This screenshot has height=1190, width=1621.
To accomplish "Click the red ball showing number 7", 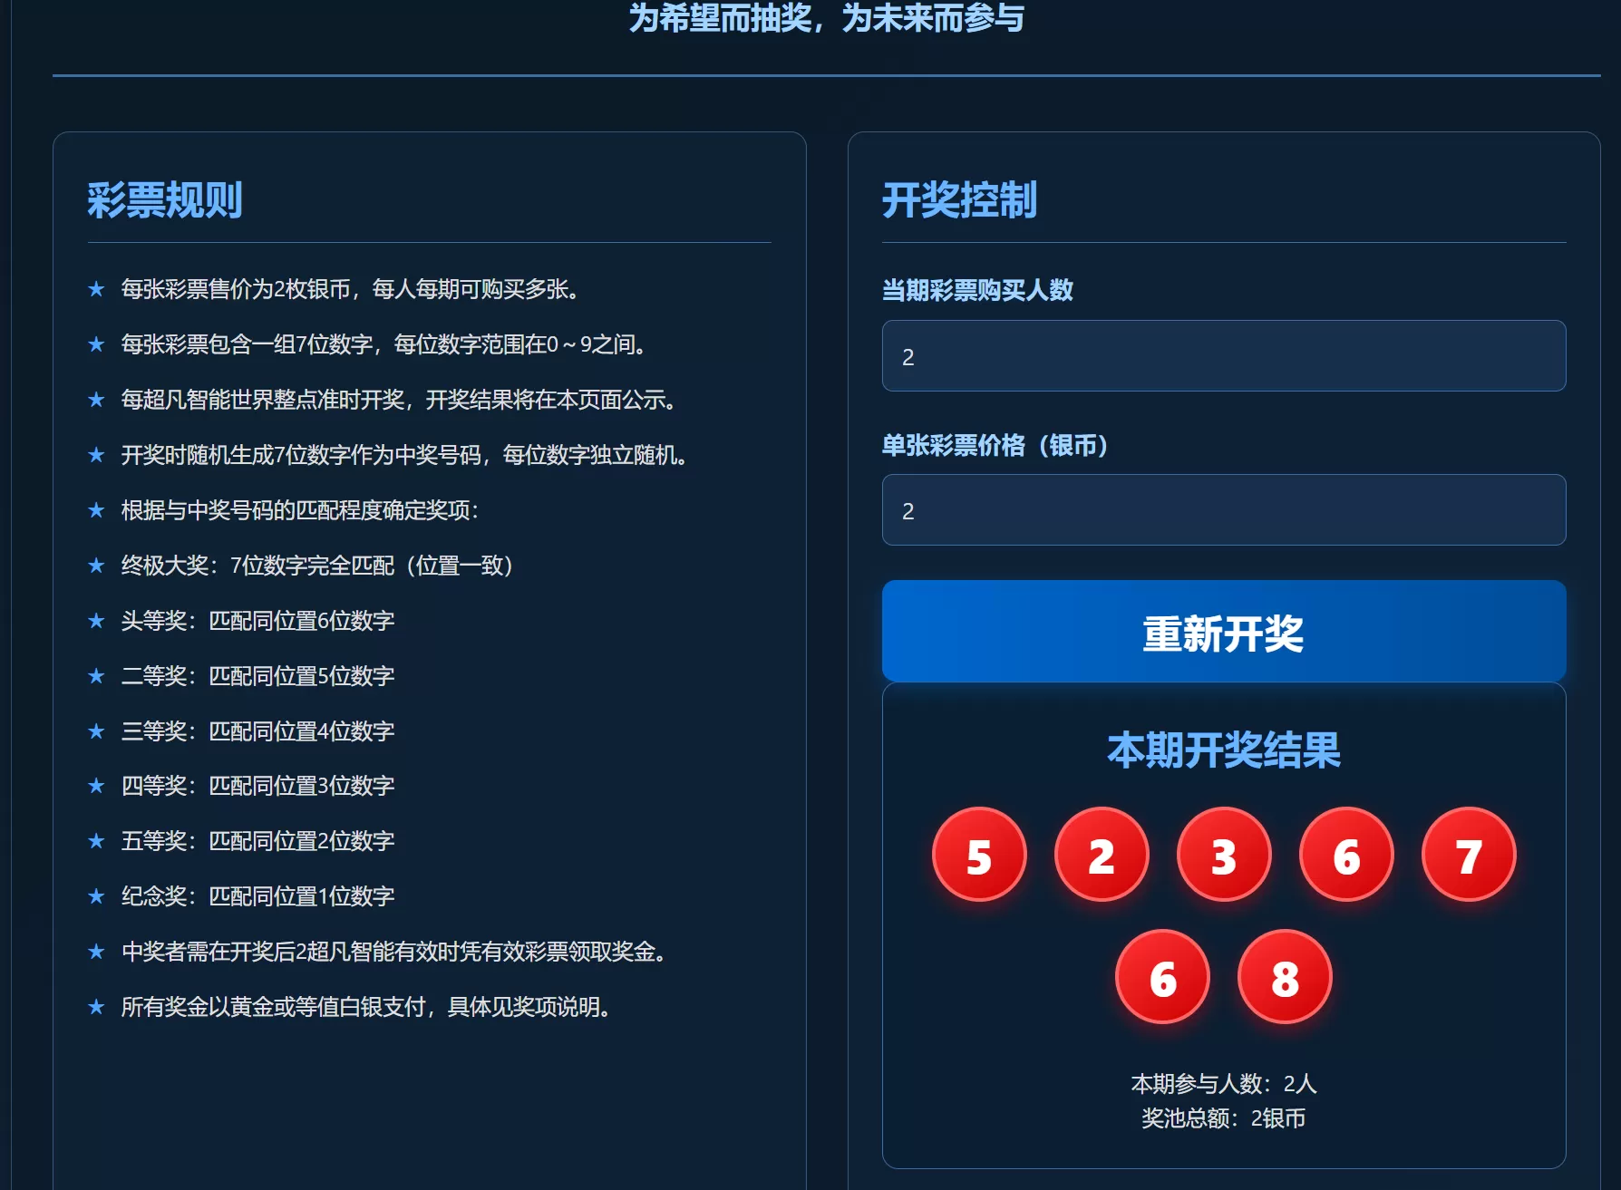I will [x=1468, y=853].
